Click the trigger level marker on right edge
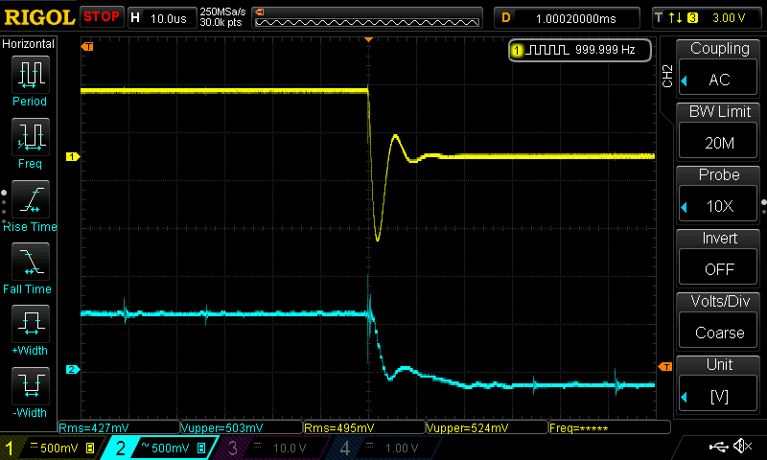The image size is (767, 460). pos(665,367)
